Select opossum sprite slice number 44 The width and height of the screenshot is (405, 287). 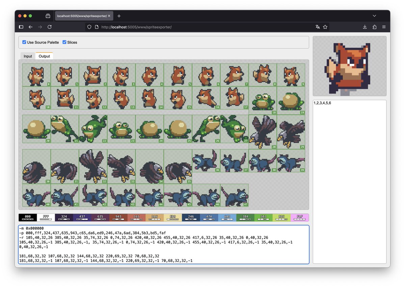click(150, 195)
